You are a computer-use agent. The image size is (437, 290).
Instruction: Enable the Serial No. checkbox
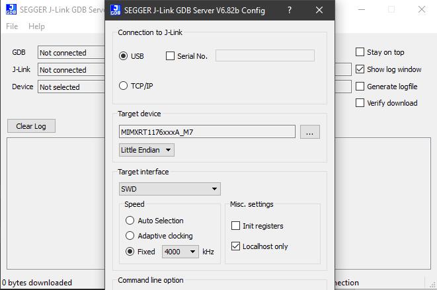coord(171,56)
